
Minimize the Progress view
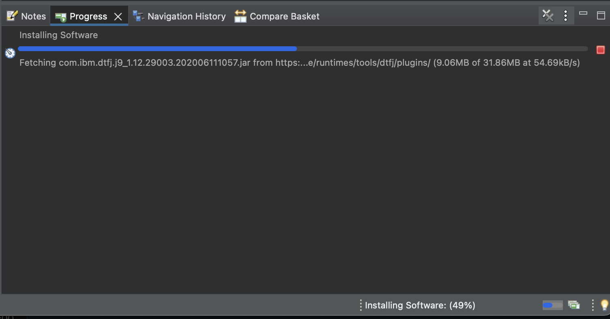point(583,13)
